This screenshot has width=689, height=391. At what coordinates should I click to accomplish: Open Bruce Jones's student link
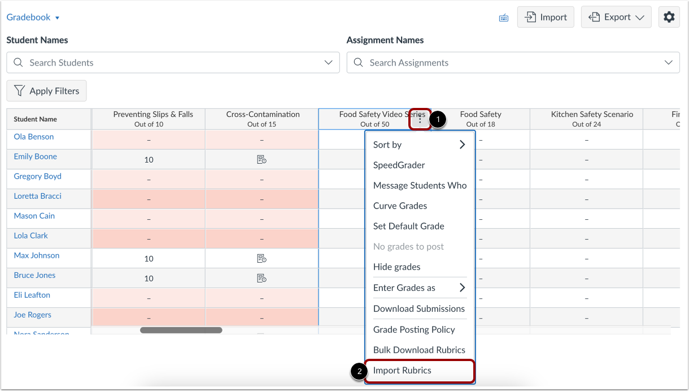pos(34,275)
